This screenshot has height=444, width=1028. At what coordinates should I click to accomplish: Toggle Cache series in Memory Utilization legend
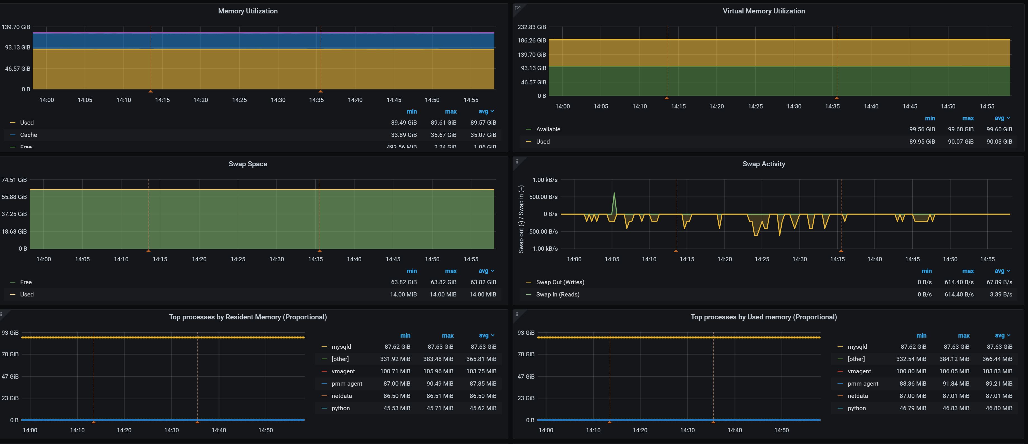click(x=28, y=135)
